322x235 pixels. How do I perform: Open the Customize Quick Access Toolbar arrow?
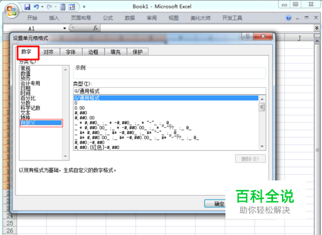click(84, 6)
